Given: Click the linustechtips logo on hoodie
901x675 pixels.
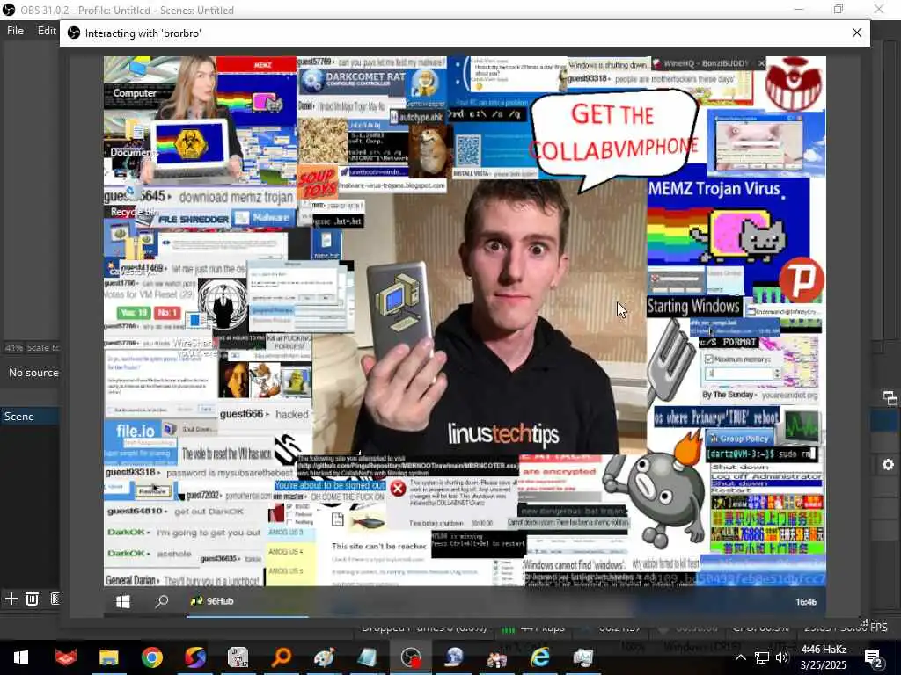Looking at the screenshot, I should tap(502, 434).
